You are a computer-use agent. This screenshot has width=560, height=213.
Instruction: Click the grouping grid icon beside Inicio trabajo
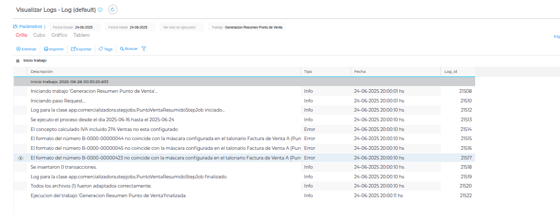click(x=18, y=61)
